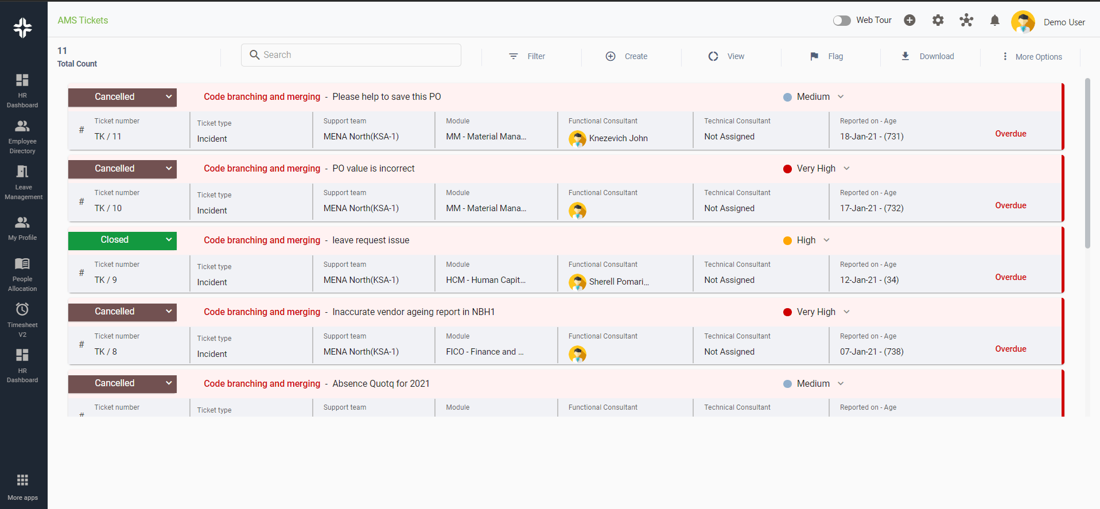The width and height of the screenshot is (1100, 509).
Task: Open the More Options menu
Action: pos(1032,56)
